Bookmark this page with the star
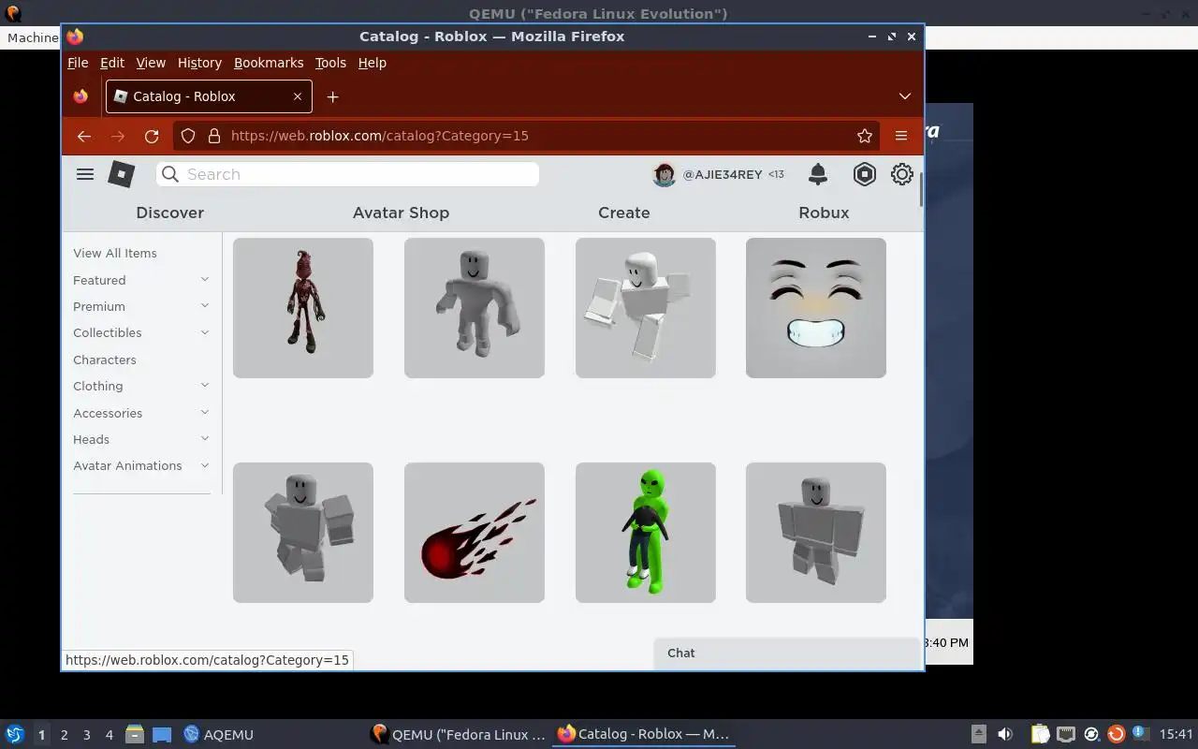Viewport: 1198px width, 749px height. tap(865, 136)
